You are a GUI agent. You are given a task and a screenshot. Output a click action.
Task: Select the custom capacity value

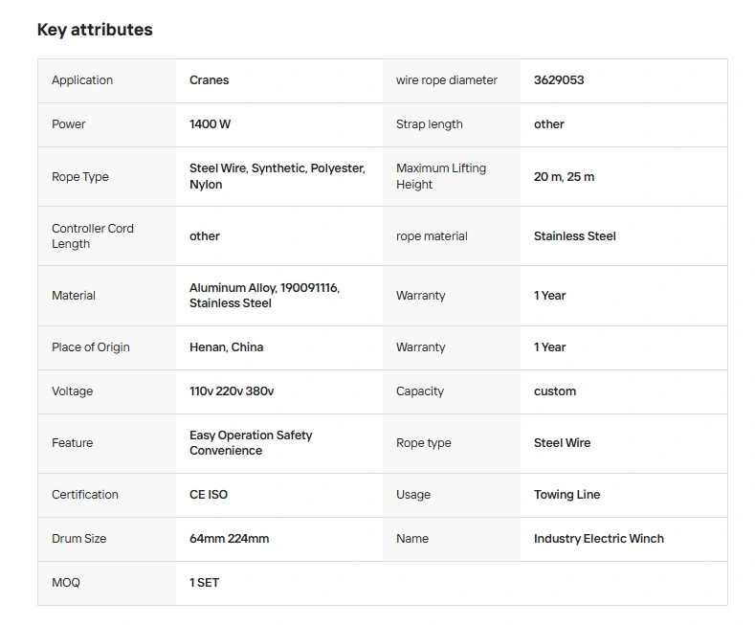tap(555, 391)
